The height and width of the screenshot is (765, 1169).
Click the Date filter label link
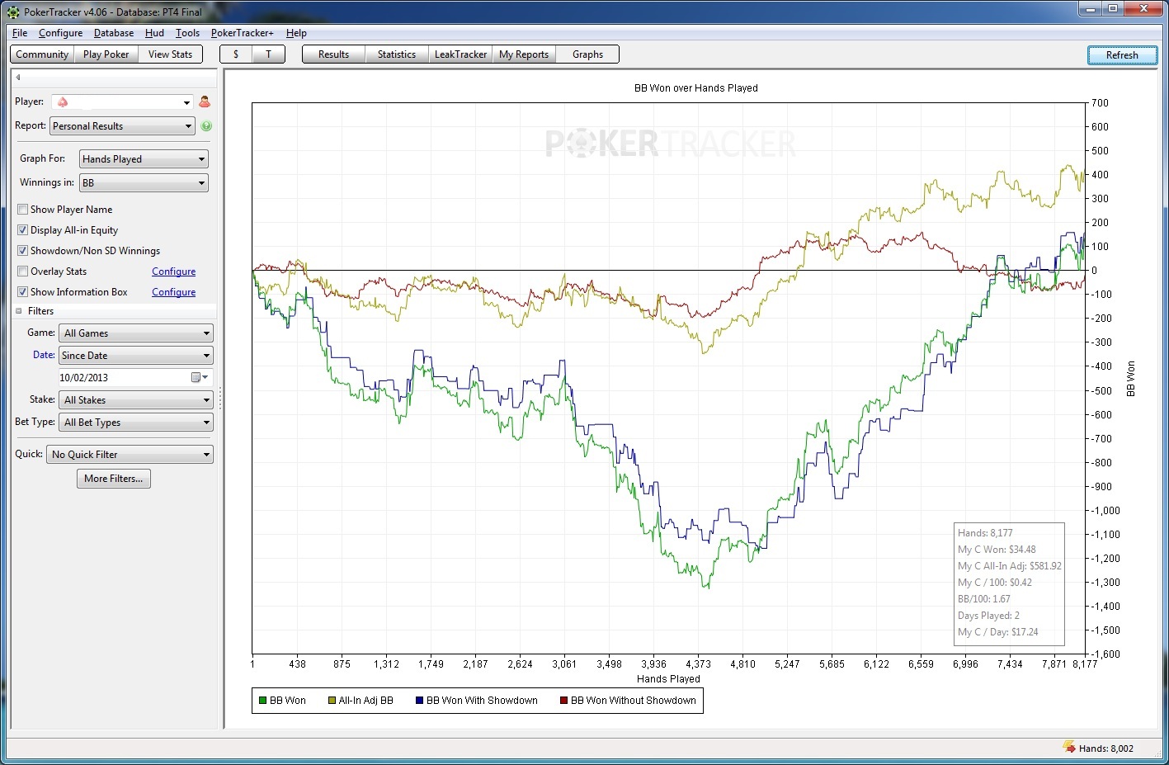tap(44, 355)
